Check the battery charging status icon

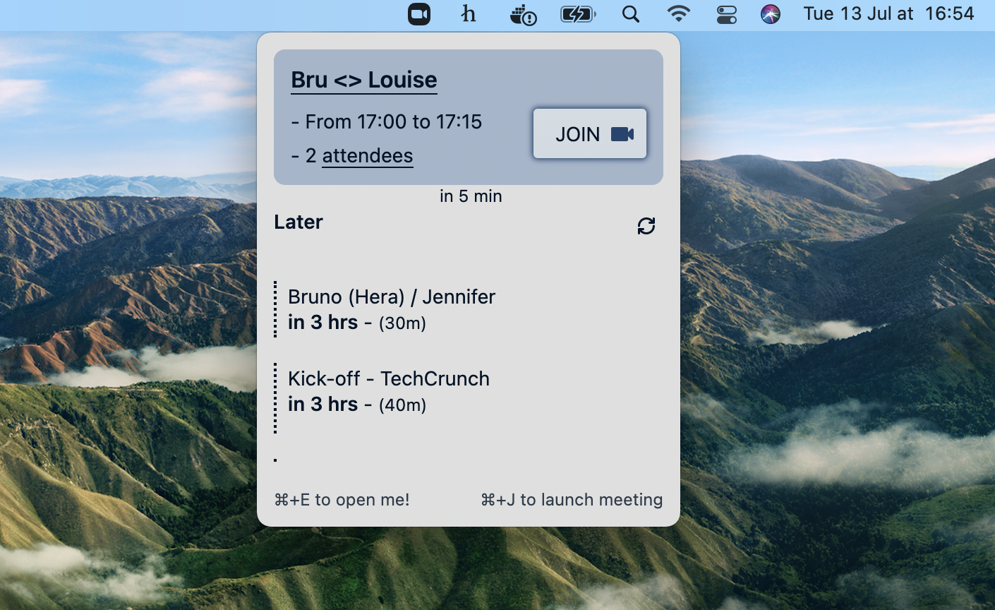(x=578, y=14)
